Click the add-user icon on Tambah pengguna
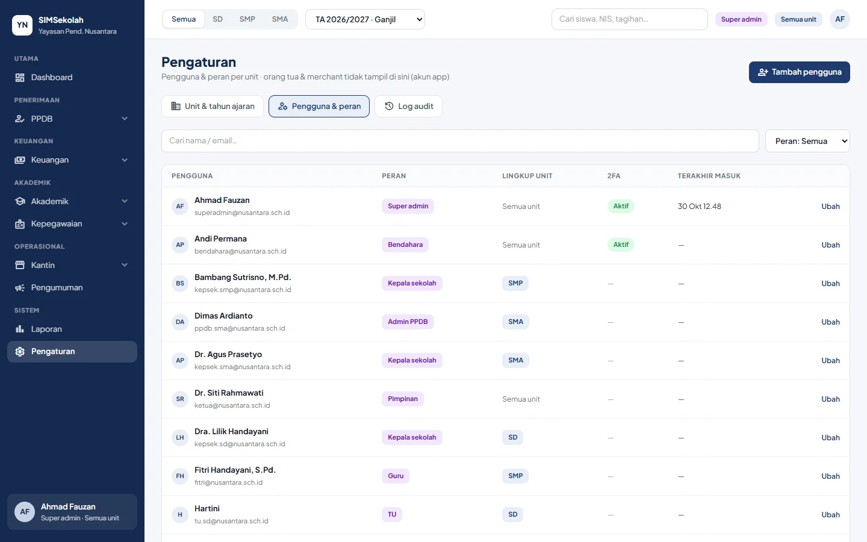867x542 pixels. click(763, 72)
